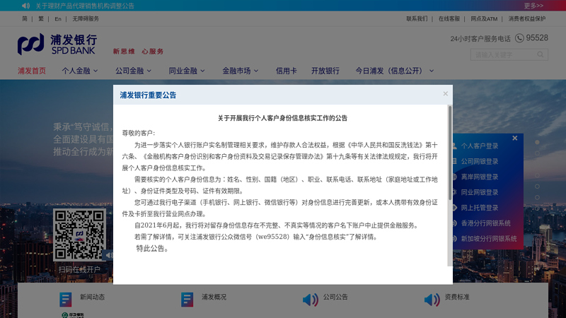Open the SPD Bank logo
The image size is (566, 318).
coord(57,45)
